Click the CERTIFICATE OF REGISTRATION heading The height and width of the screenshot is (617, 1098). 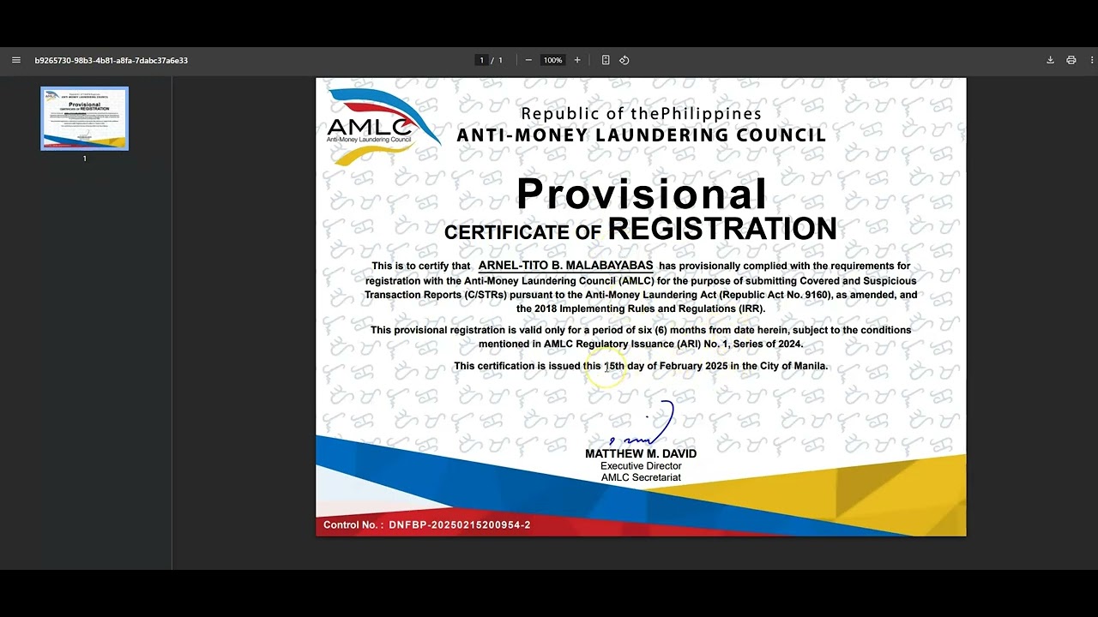pos(641,230)
